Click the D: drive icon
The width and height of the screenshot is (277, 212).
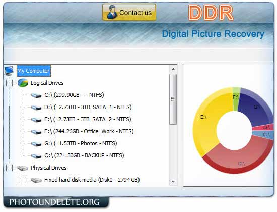[x=36, y=108]
